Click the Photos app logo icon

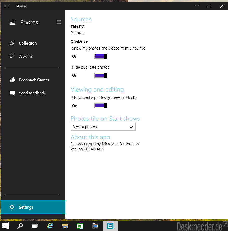coord(12,22)
